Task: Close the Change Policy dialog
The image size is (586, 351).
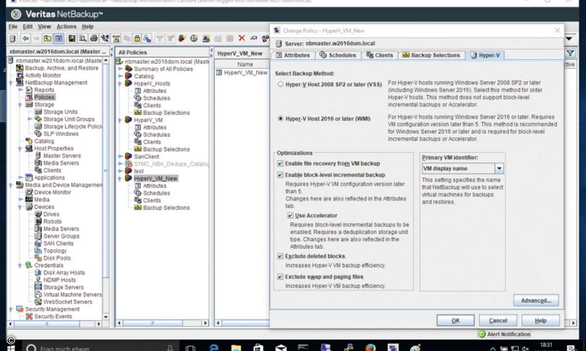Action: click(x=557, y=30)
